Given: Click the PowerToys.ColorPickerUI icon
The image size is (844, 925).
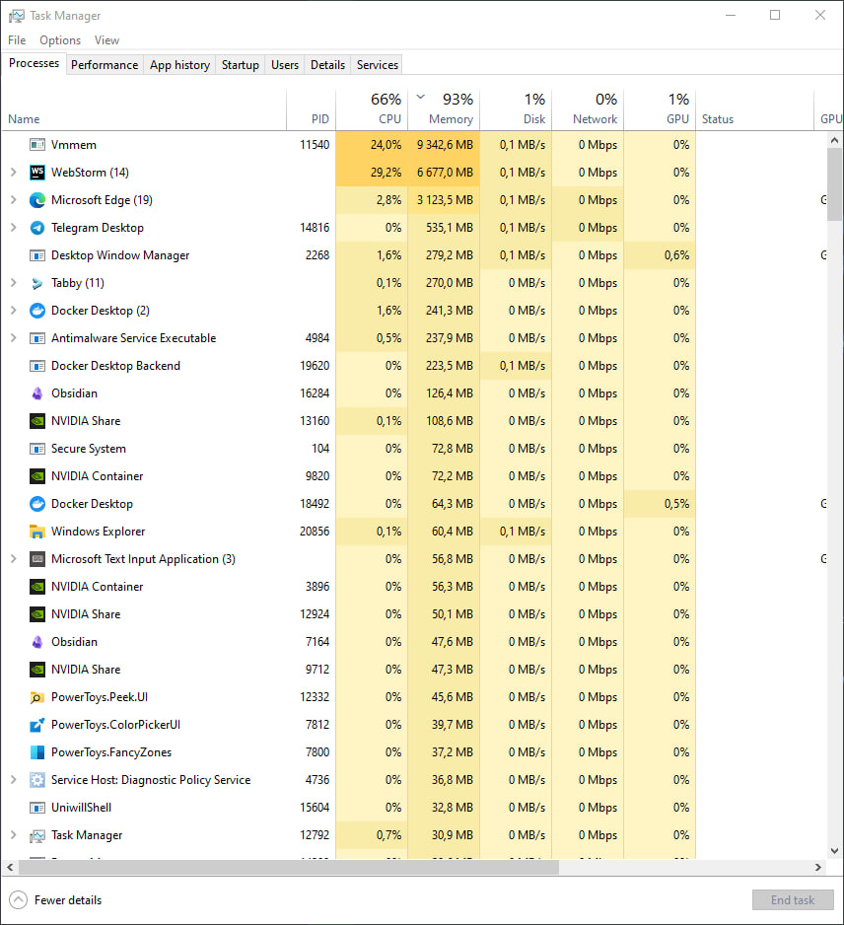Looking at the screenshot, I should [x=37, y=725].
